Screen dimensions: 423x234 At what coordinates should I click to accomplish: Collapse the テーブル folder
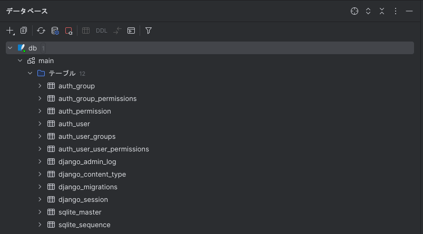[x=30, y=73]
